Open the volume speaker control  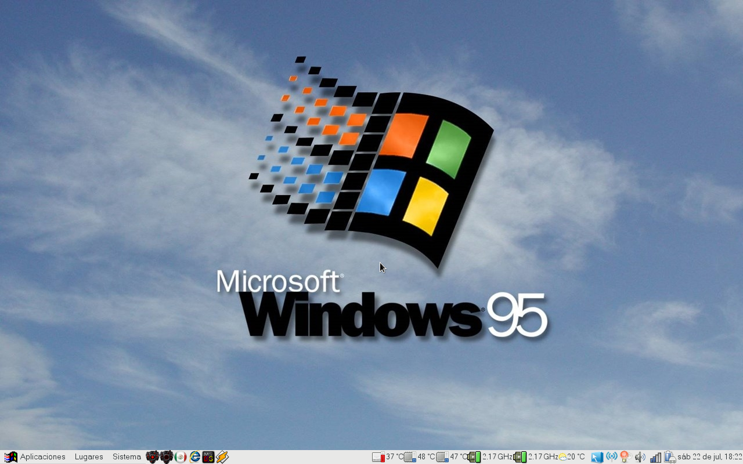(x=640, y=457)
